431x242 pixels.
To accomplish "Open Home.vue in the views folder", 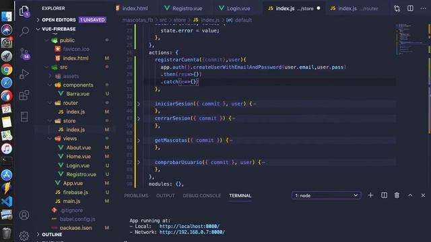I will [x=78, y=157].
